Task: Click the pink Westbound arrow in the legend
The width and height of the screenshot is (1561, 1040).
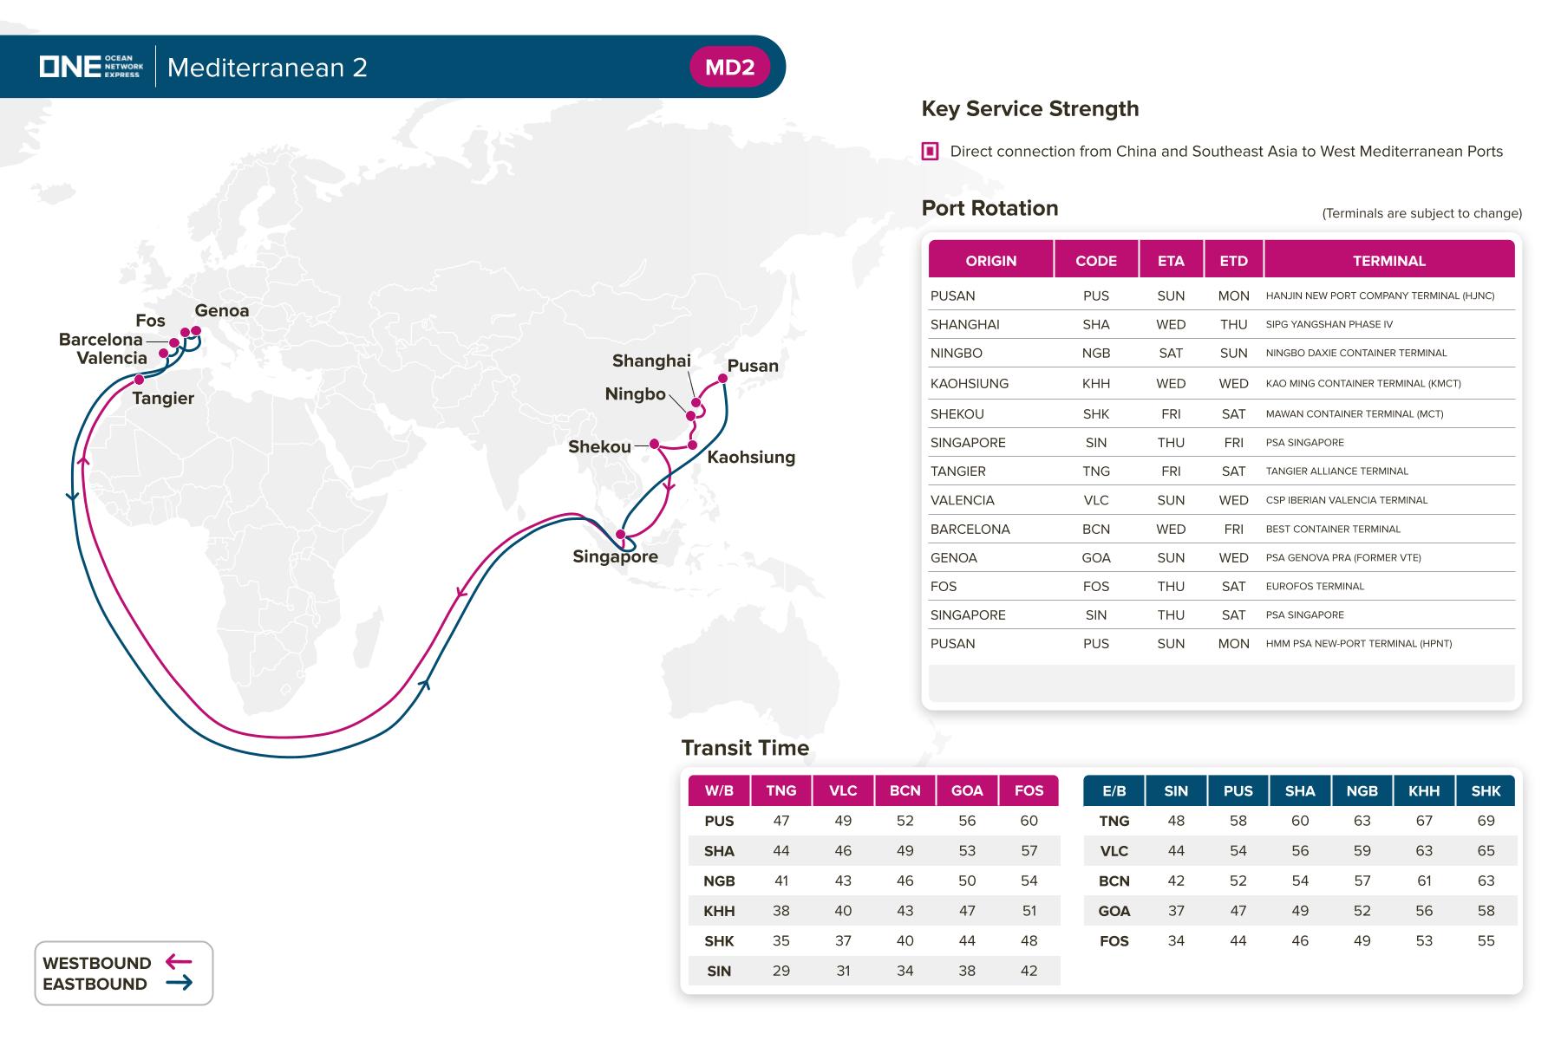Action: click(x=179, y=962)
